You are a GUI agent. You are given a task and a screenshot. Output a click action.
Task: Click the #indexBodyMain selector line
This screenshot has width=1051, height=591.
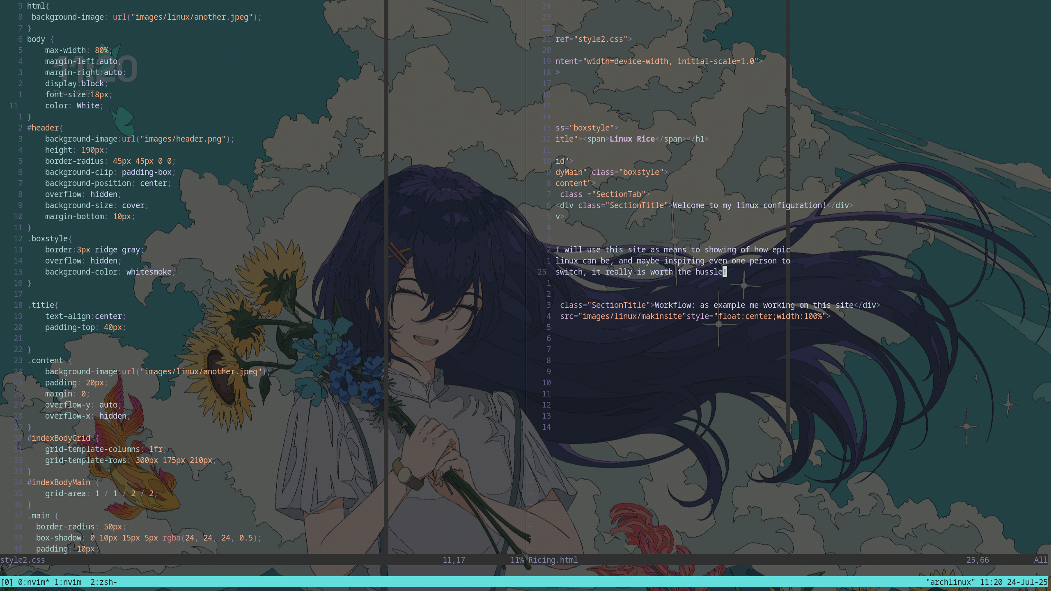63,482
